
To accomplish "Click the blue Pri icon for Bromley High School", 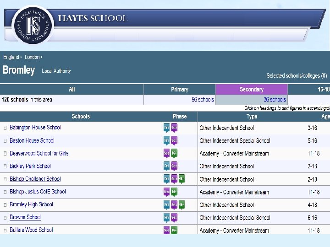I will [166, 204].
